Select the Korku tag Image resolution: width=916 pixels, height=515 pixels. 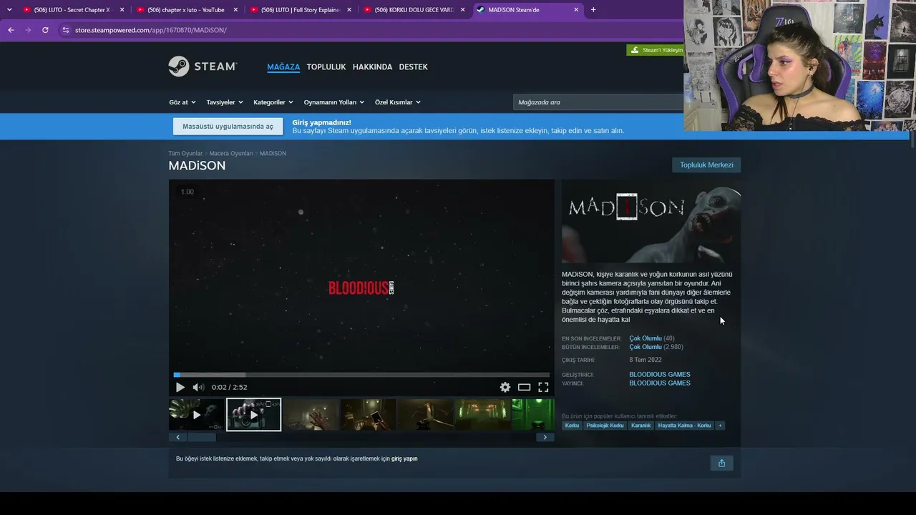coord(572,426)
